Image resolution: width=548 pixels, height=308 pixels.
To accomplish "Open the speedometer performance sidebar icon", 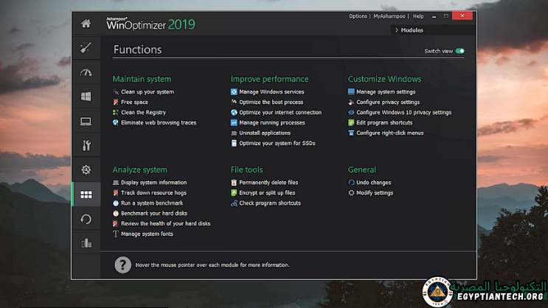I will pyautogui.click(x=86, y=72).
